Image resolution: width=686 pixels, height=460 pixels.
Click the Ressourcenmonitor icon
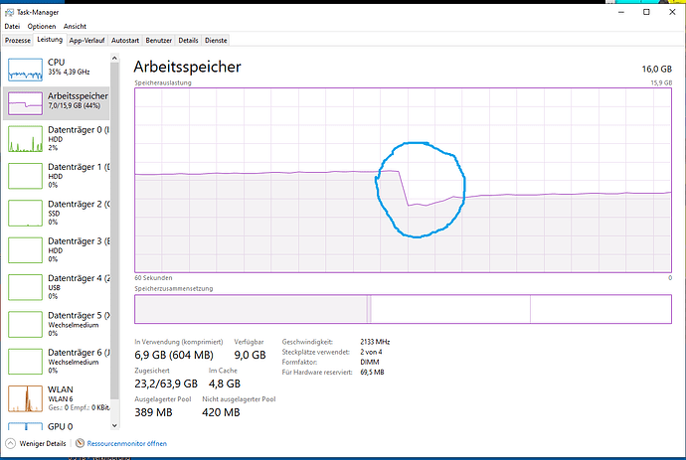80,443
